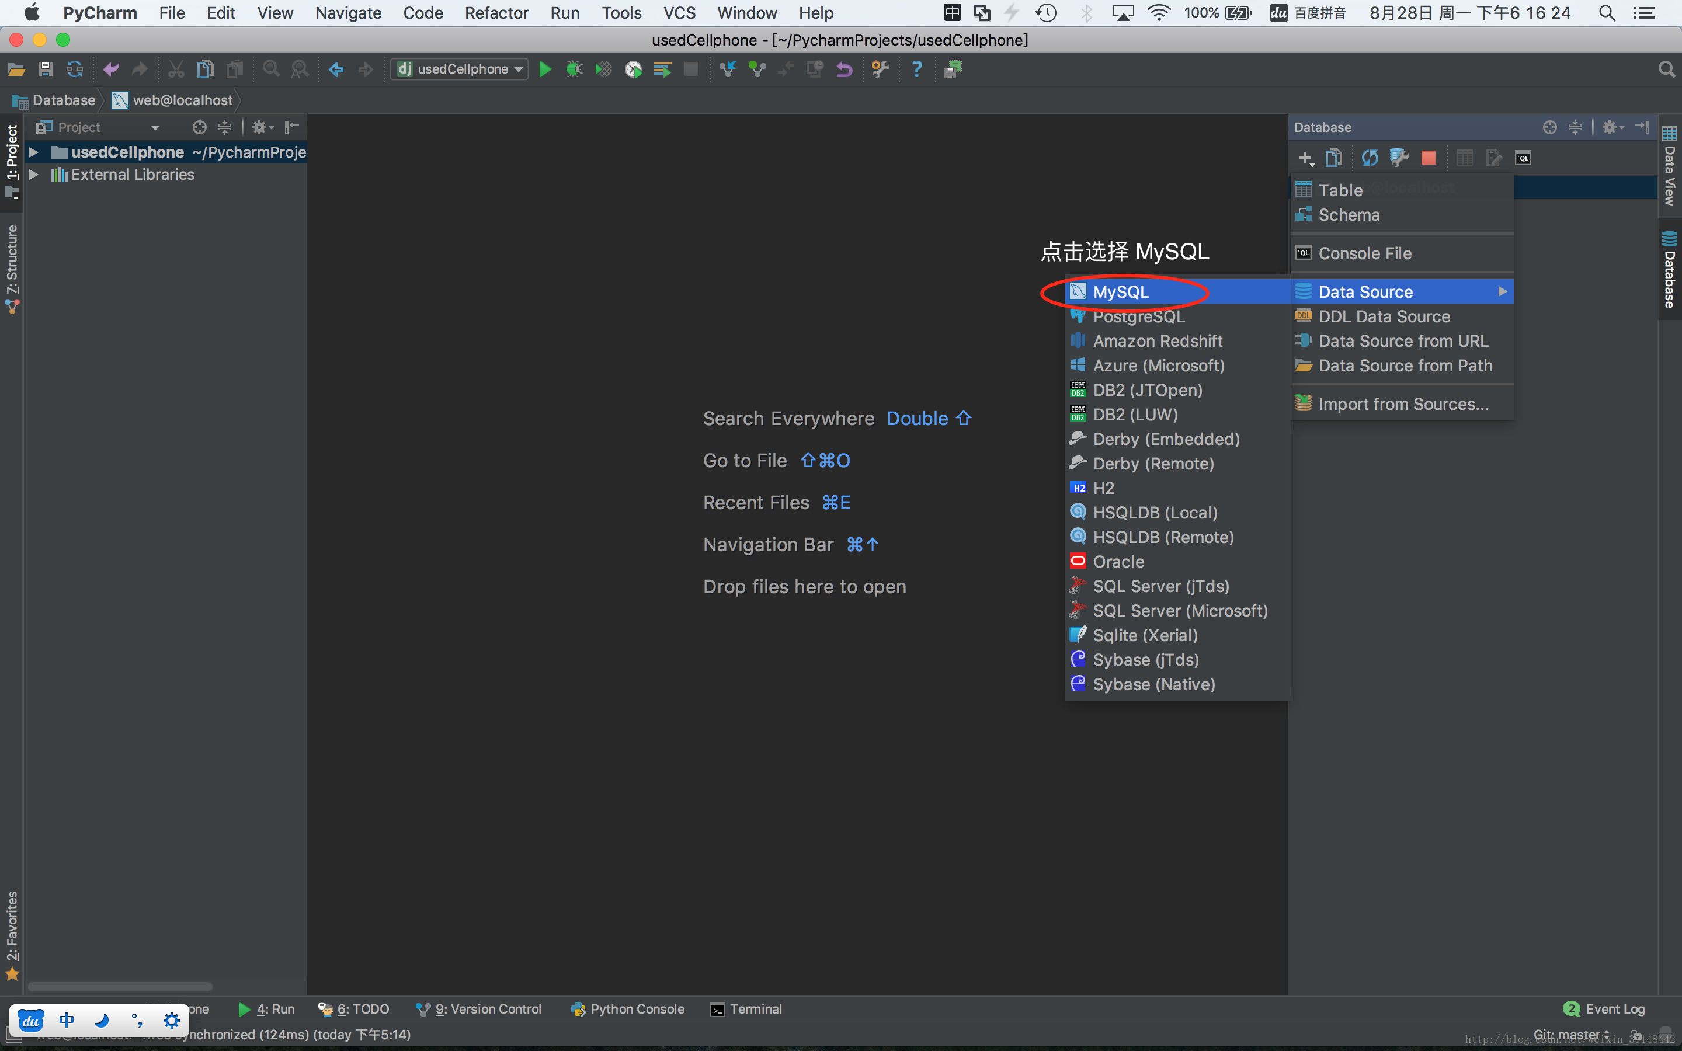Click the Find magnifier icon

click(x=271, y=69)
